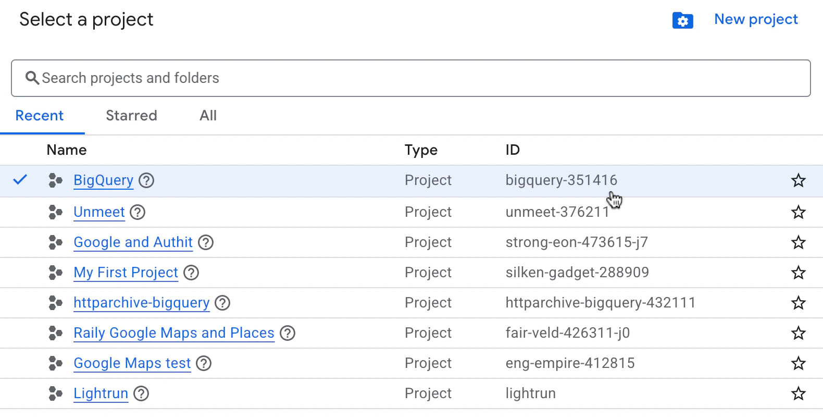This screenshot has width=823, height=419.
Task: Open help icon next to Google Maps test
Action: (x=204, y=363)
